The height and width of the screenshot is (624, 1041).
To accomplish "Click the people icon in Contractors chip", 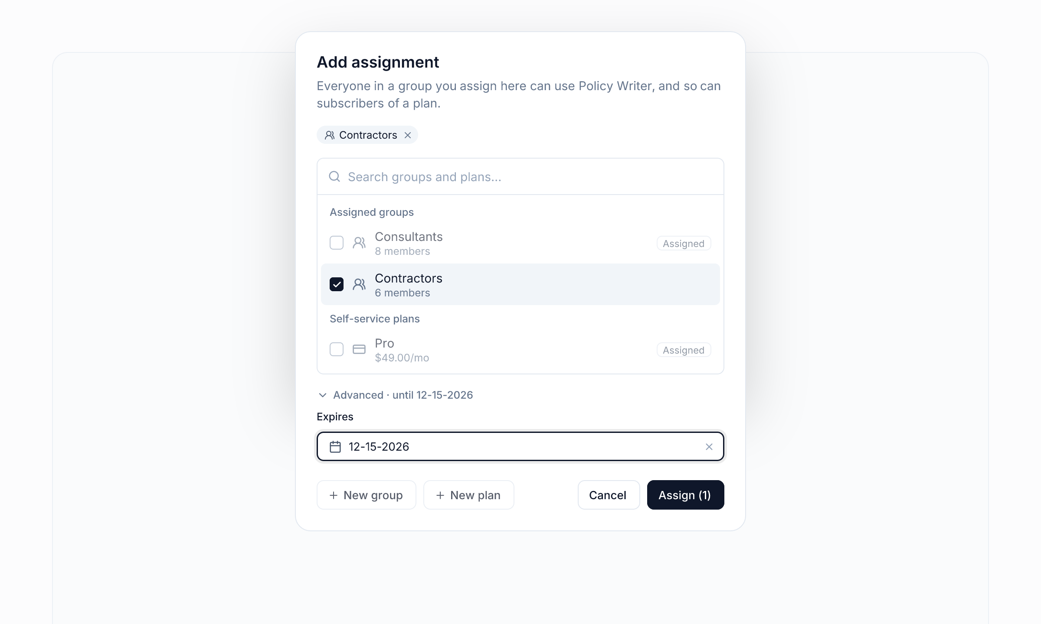I will tap(330, 135).
